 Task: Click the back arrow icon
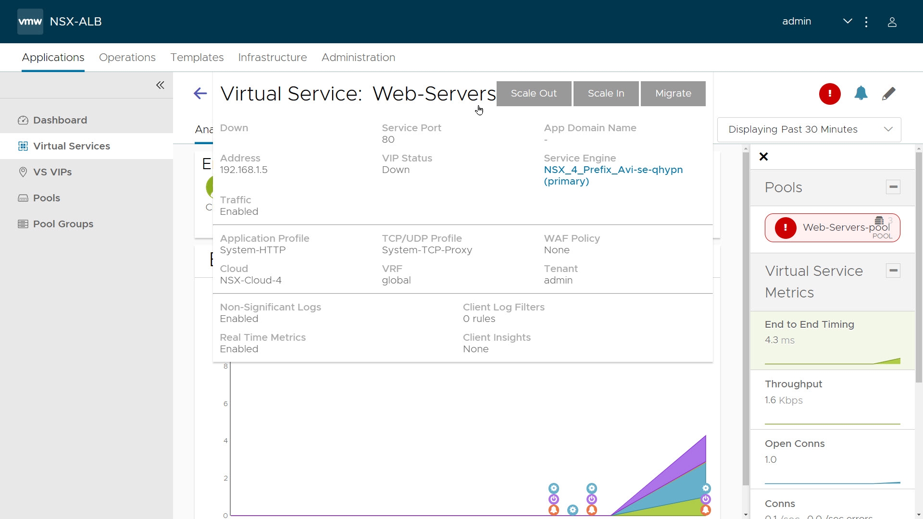tap(200, 93)
